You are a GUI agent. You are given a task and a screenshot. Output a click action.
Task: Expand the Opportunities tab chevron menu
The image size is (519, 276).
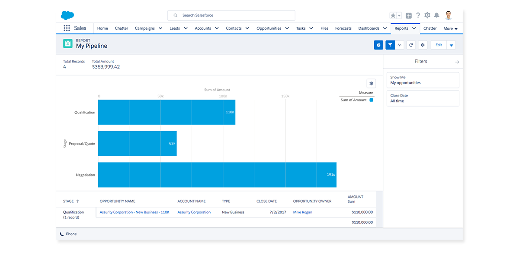pyautogui.click(x=285, y=28)
